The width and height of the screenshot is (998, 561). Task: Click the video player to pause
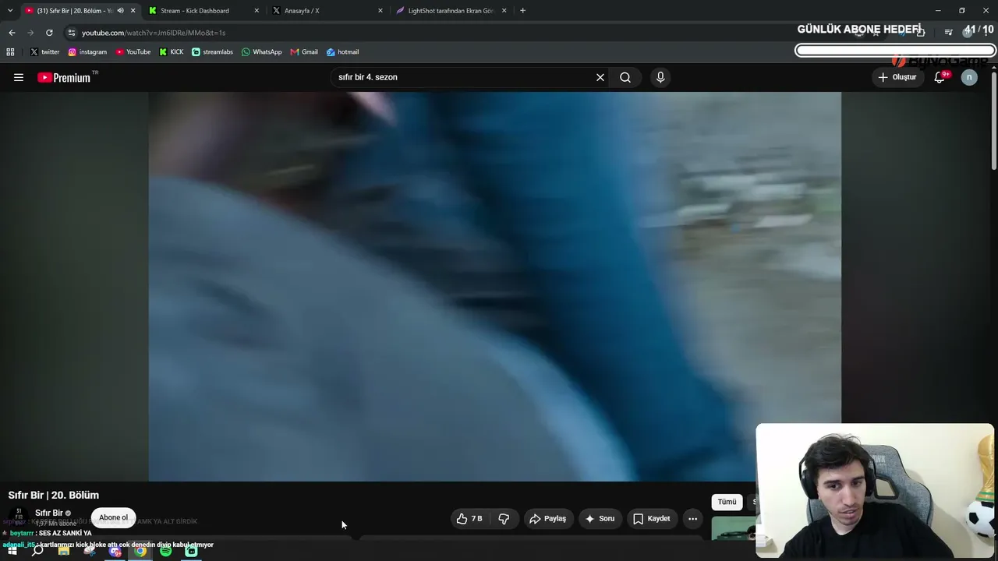click(x=494, y=286)
